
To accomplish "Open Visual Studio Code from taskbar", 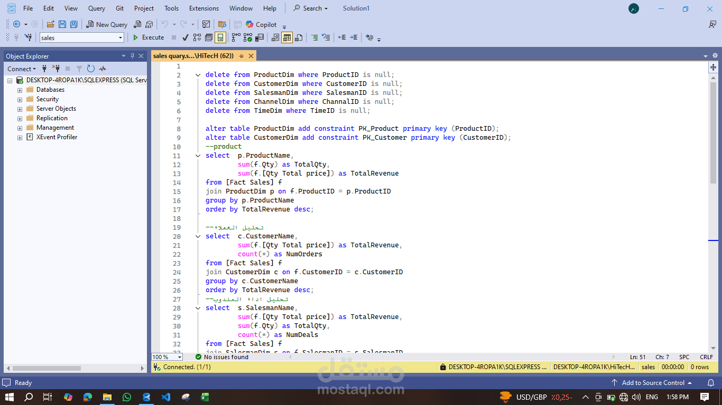I will [166, 397].
